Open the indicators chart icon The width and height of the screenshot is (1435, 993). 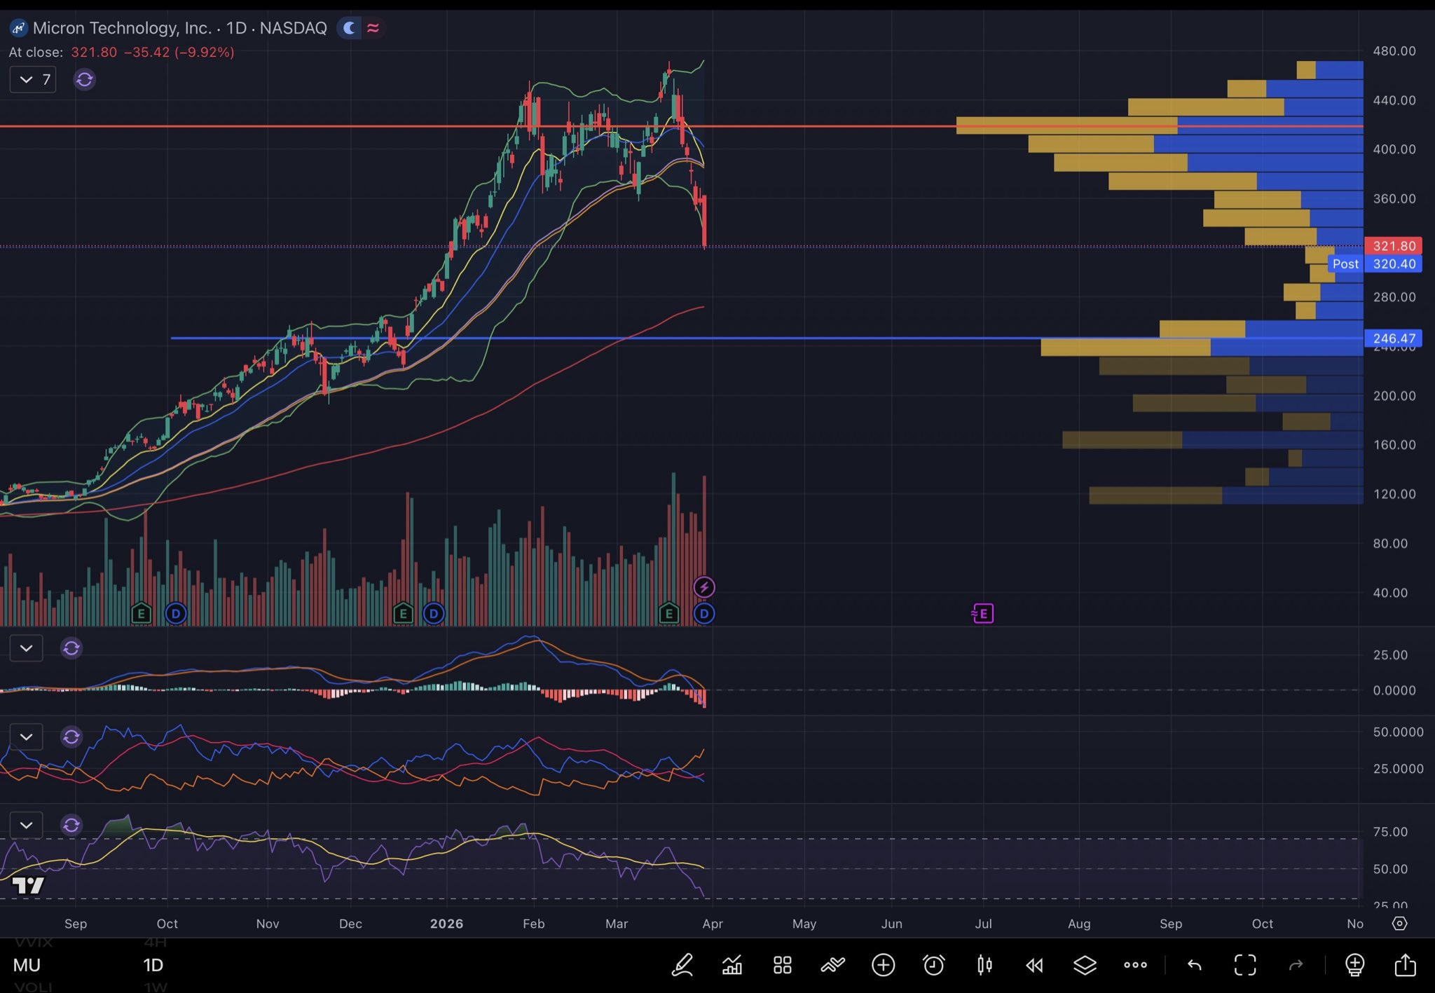[732, 965]
